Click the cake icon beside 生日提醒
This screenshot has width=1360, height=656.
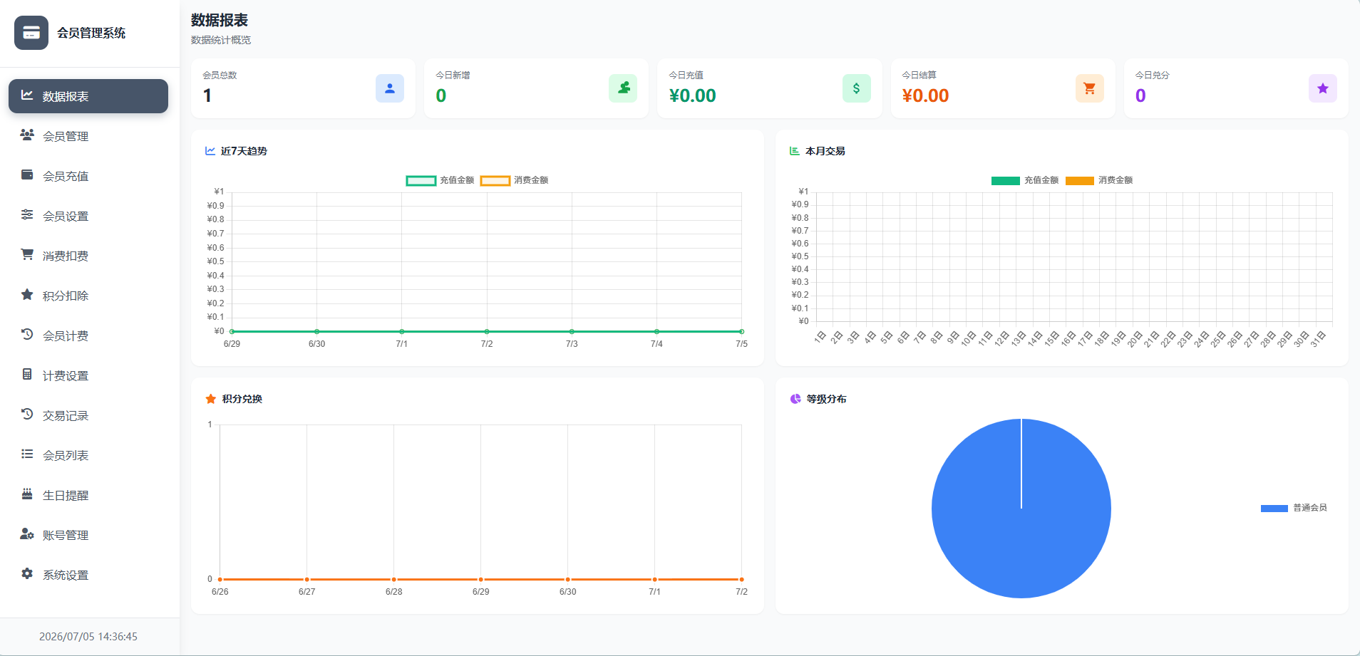click(x=27, y=494)
